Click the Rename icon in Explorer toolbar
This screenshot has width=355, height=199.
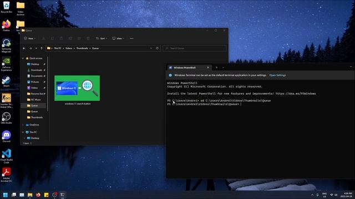[x=70, y=38]
